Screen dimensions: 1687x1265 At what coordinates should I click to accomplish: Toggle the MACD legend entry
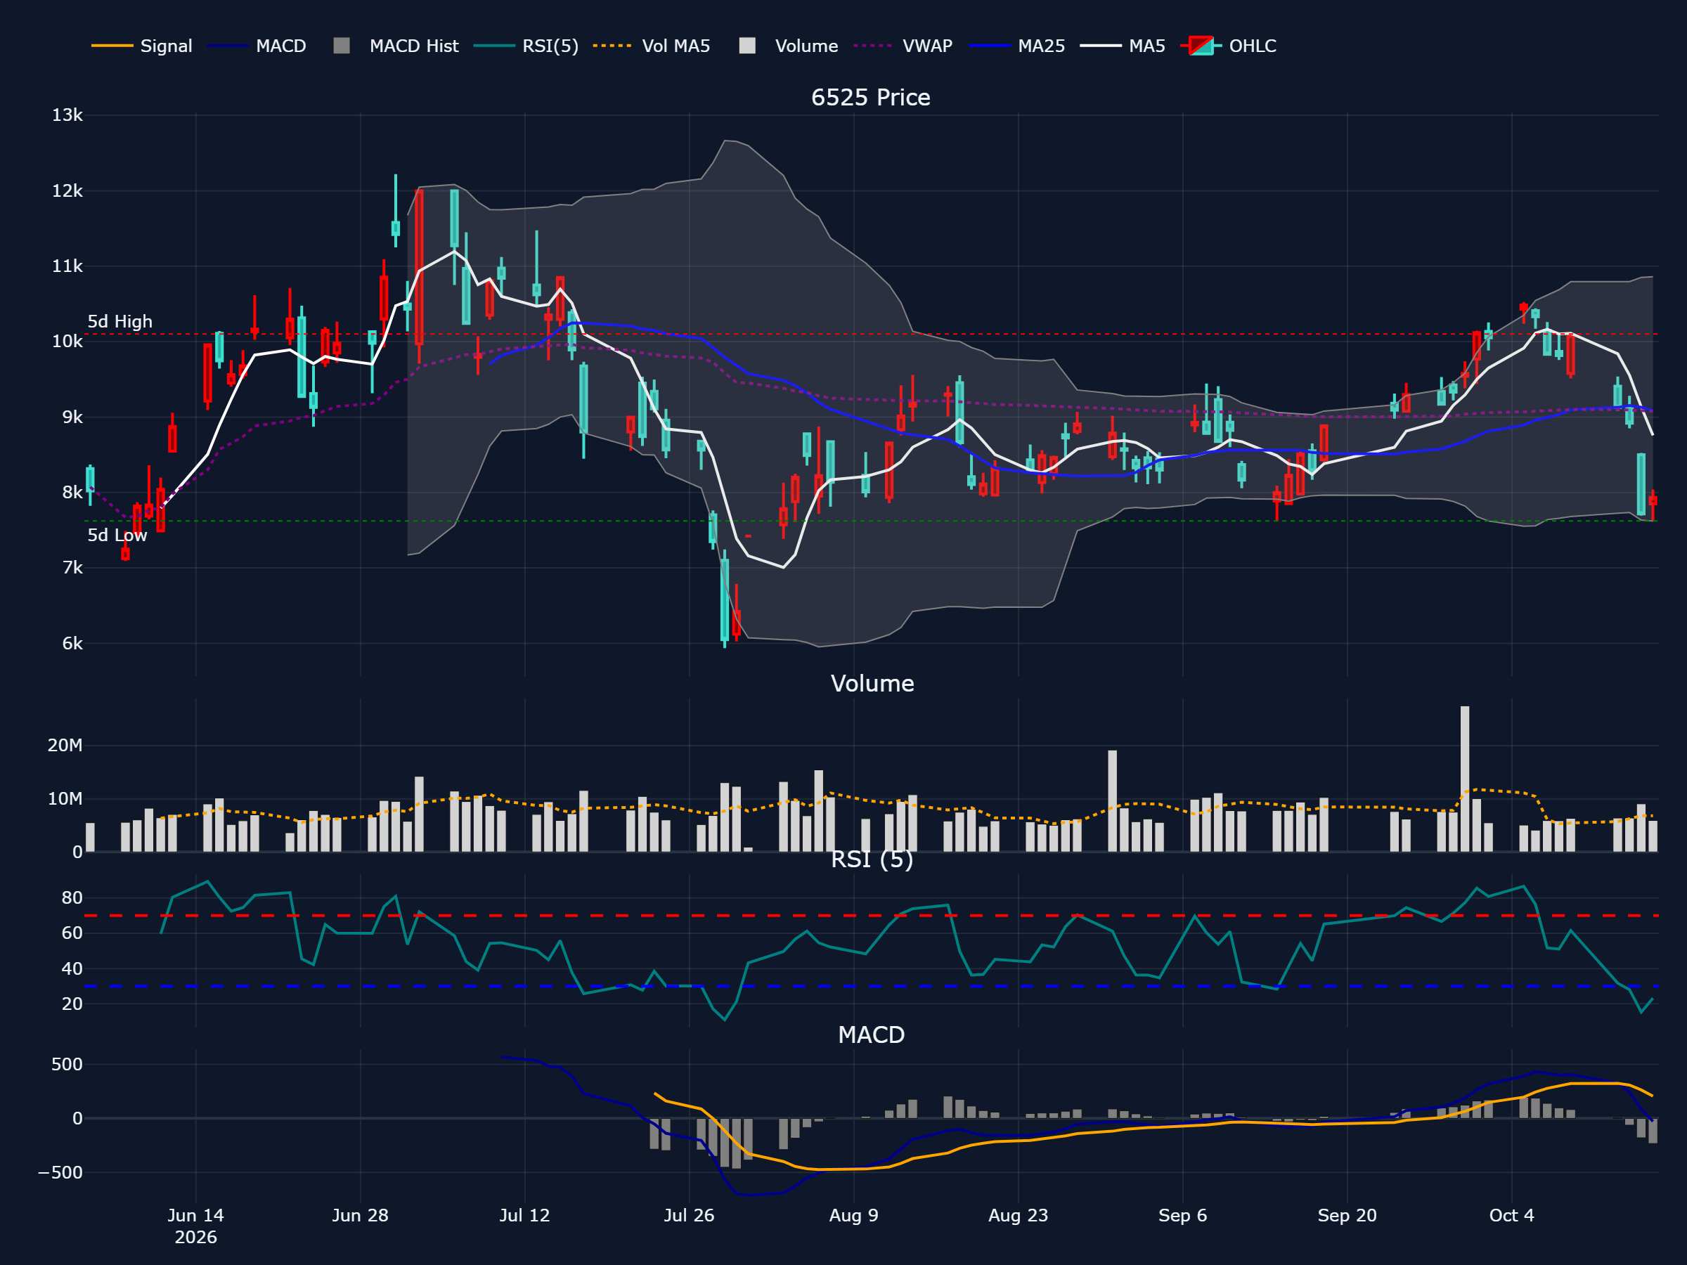click(x=257, y=46)
